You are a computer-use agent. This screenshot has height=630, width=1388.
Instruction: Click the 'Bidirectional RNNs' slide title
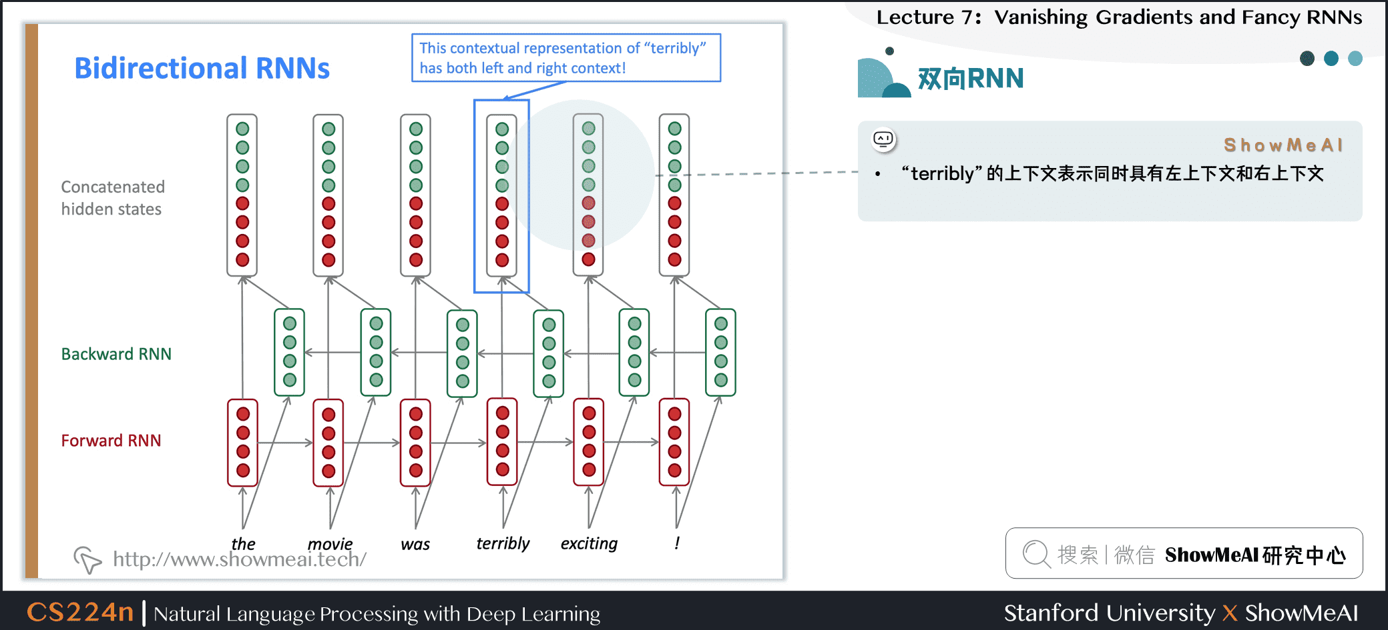tap(202, 68)
